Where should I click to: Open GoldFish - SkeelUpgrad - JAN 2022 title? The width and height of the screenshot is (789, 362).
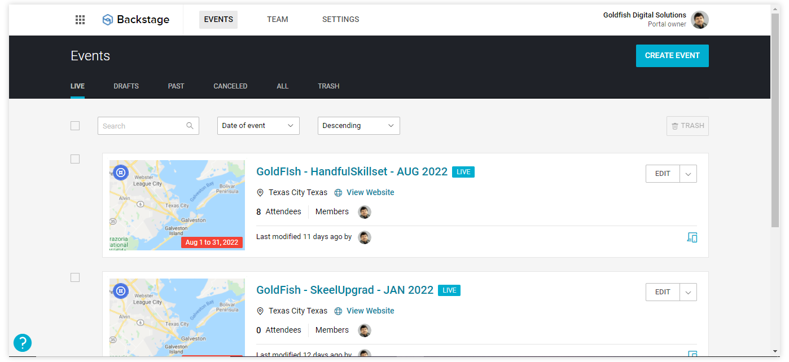(x=345, y=290)
